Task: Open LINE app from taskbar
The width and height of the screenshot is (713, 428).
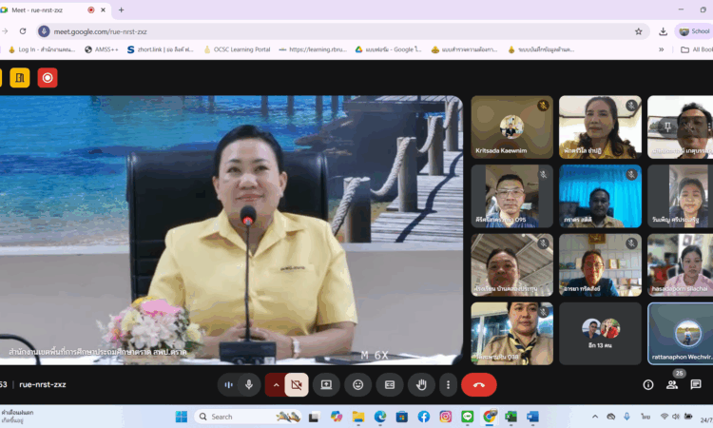Action: (467, 417)
